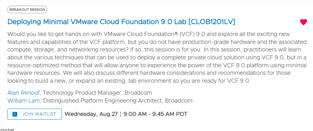Click the exclamation icon in the waitlist button
This screenshot has height=131, width=313.
tap(15, 114)
